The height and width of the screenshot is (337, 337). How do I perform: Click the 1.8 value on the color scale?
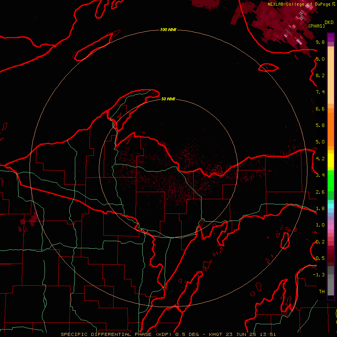320,209
